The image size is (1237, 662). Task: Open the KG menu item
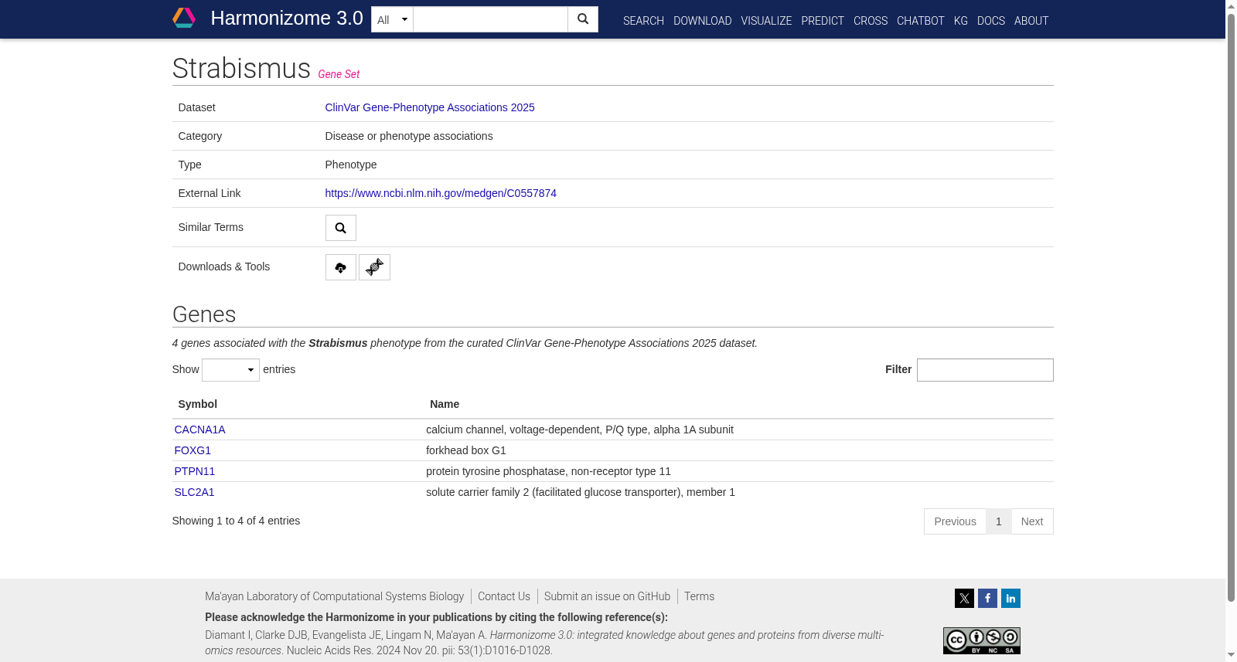[x=961, y=21]
